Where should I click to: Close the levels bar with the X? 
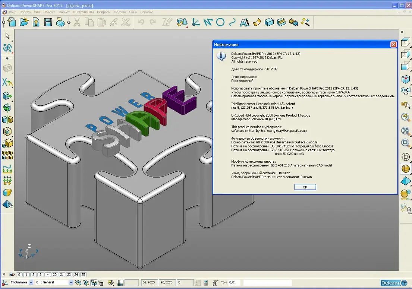[x=4, y=274]
